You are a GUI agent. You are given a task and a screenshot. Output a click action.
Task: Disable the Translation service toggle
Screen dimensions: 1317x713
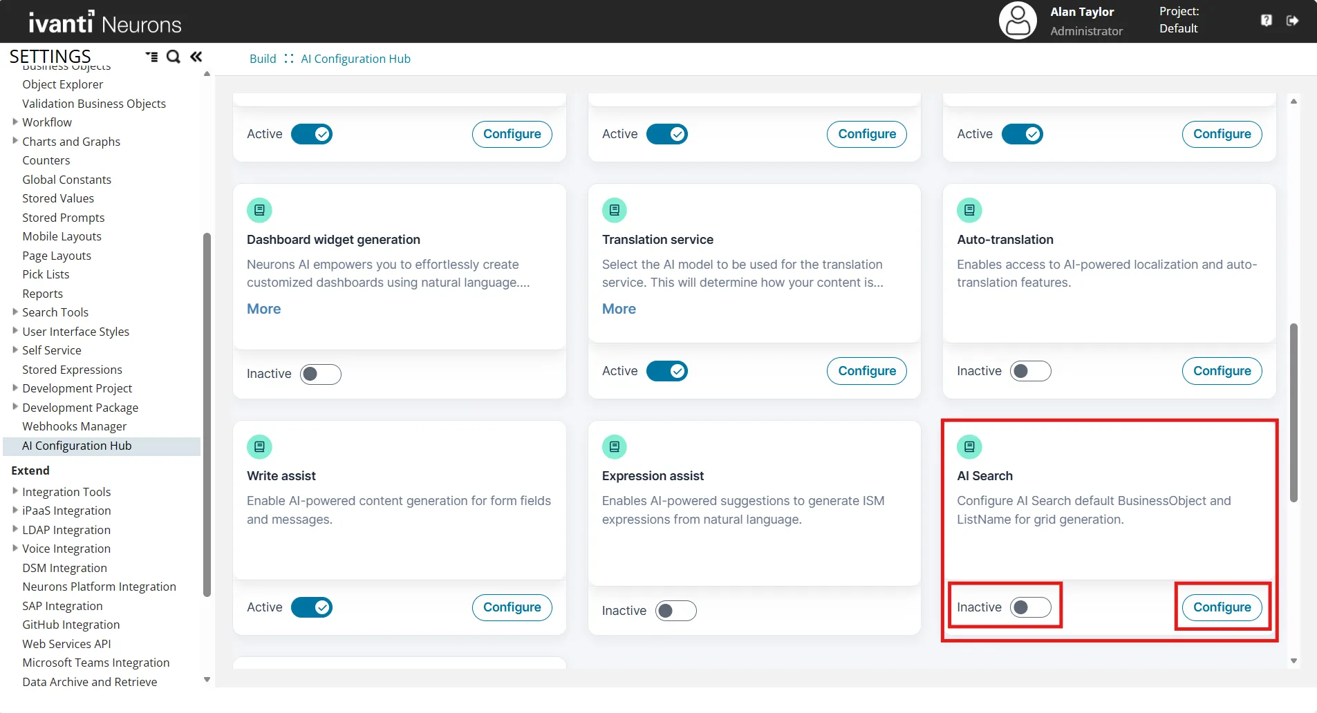click(x=667, y=371)
